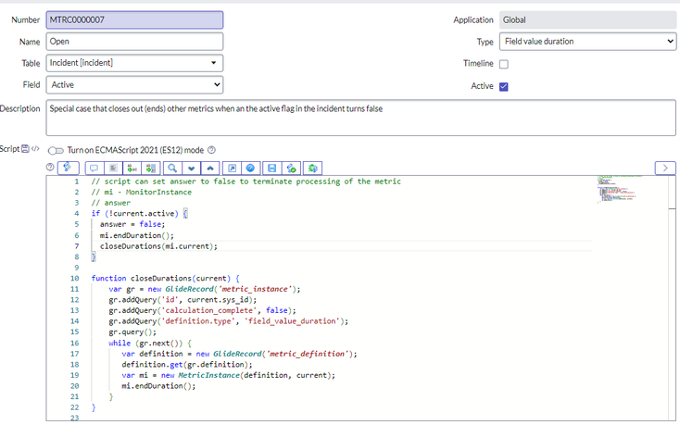This screenshot has height=425, width=680.
Task: Click first comment line about terminating metric processing
Action: (246, 181)
